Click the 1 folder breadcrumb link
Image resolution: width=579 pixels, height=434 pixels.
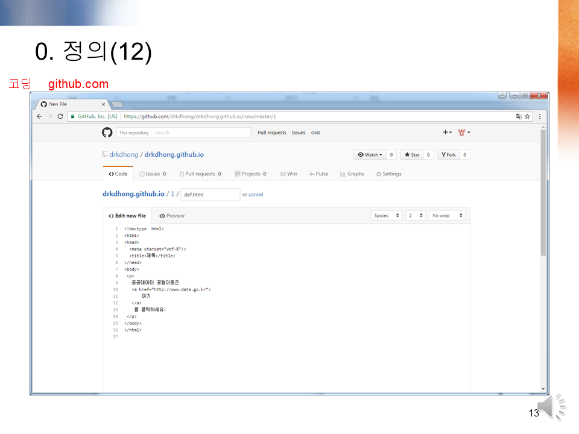coord(172,193)
